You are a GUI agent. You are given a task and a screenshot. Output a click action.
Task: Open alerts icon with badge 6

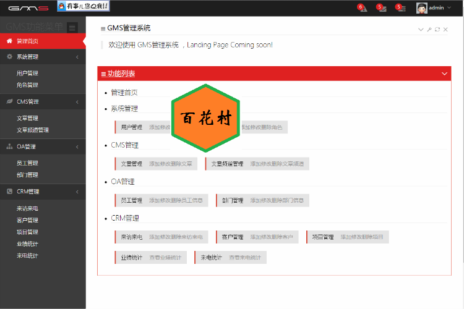click(362, 7)
